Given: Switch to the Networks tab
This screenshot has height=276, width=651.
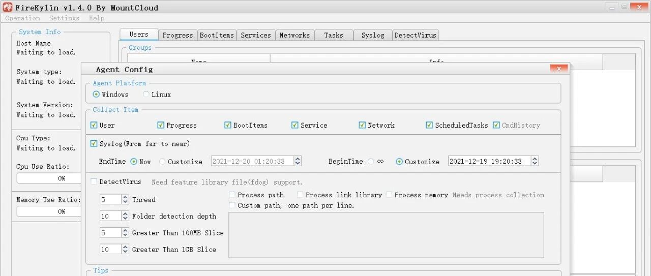Looking at the screenshot, I should [x=294, y=35].
